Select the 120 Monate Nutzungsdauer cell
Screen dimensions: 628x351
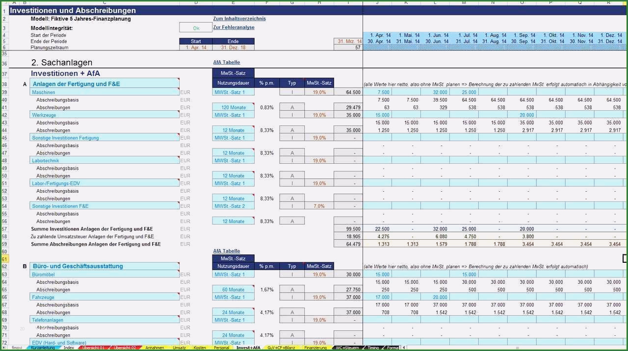pyautogui.click(x=233, y=107)
